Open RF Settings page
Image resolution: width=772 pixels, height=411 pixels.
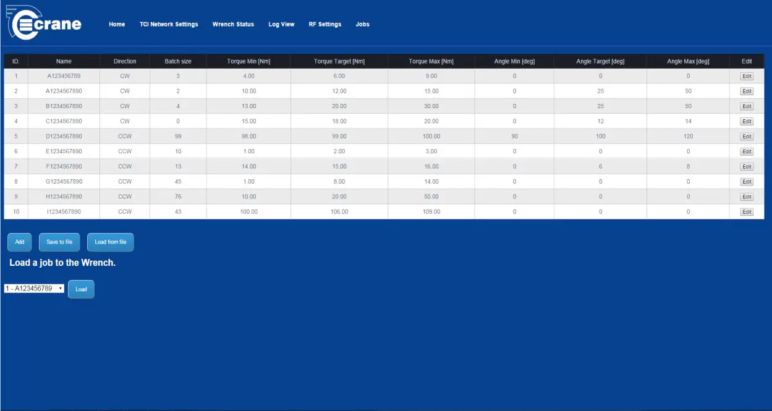point(324,24)
